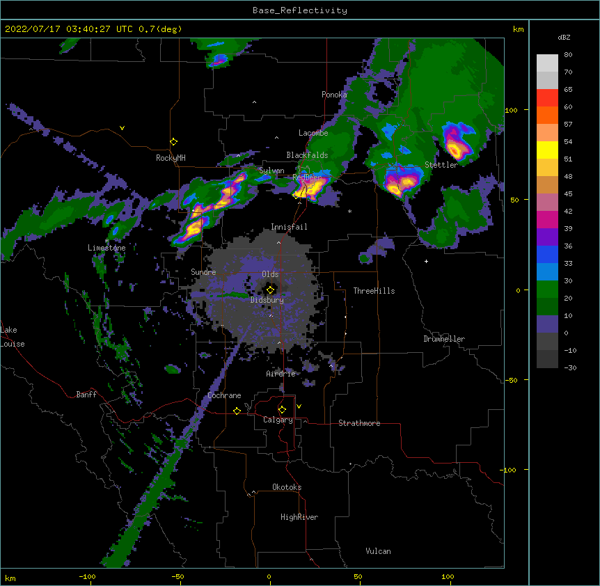Select the HighRiver city label
This screenshot has height=586, width=600.
(x=299, y=517)
